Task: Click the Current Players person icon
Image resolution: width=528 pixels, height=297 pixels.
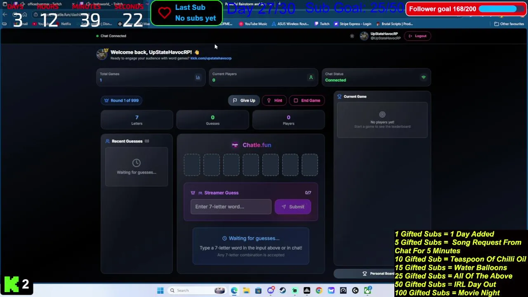Action: coord(311,77)
